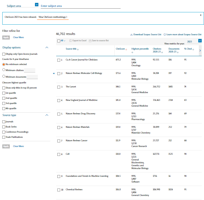Open New England Journal of Medicine
This screenshot has width=204, height=200.
tap(82, 100)
